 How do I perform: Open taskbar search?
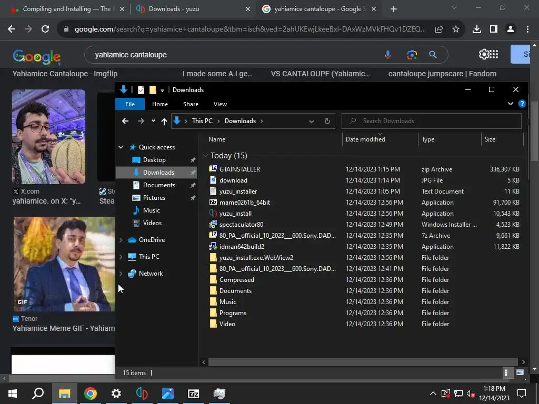coord(38,393)
